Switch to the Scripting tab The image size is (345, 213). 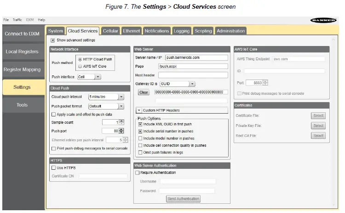[203, 31]
